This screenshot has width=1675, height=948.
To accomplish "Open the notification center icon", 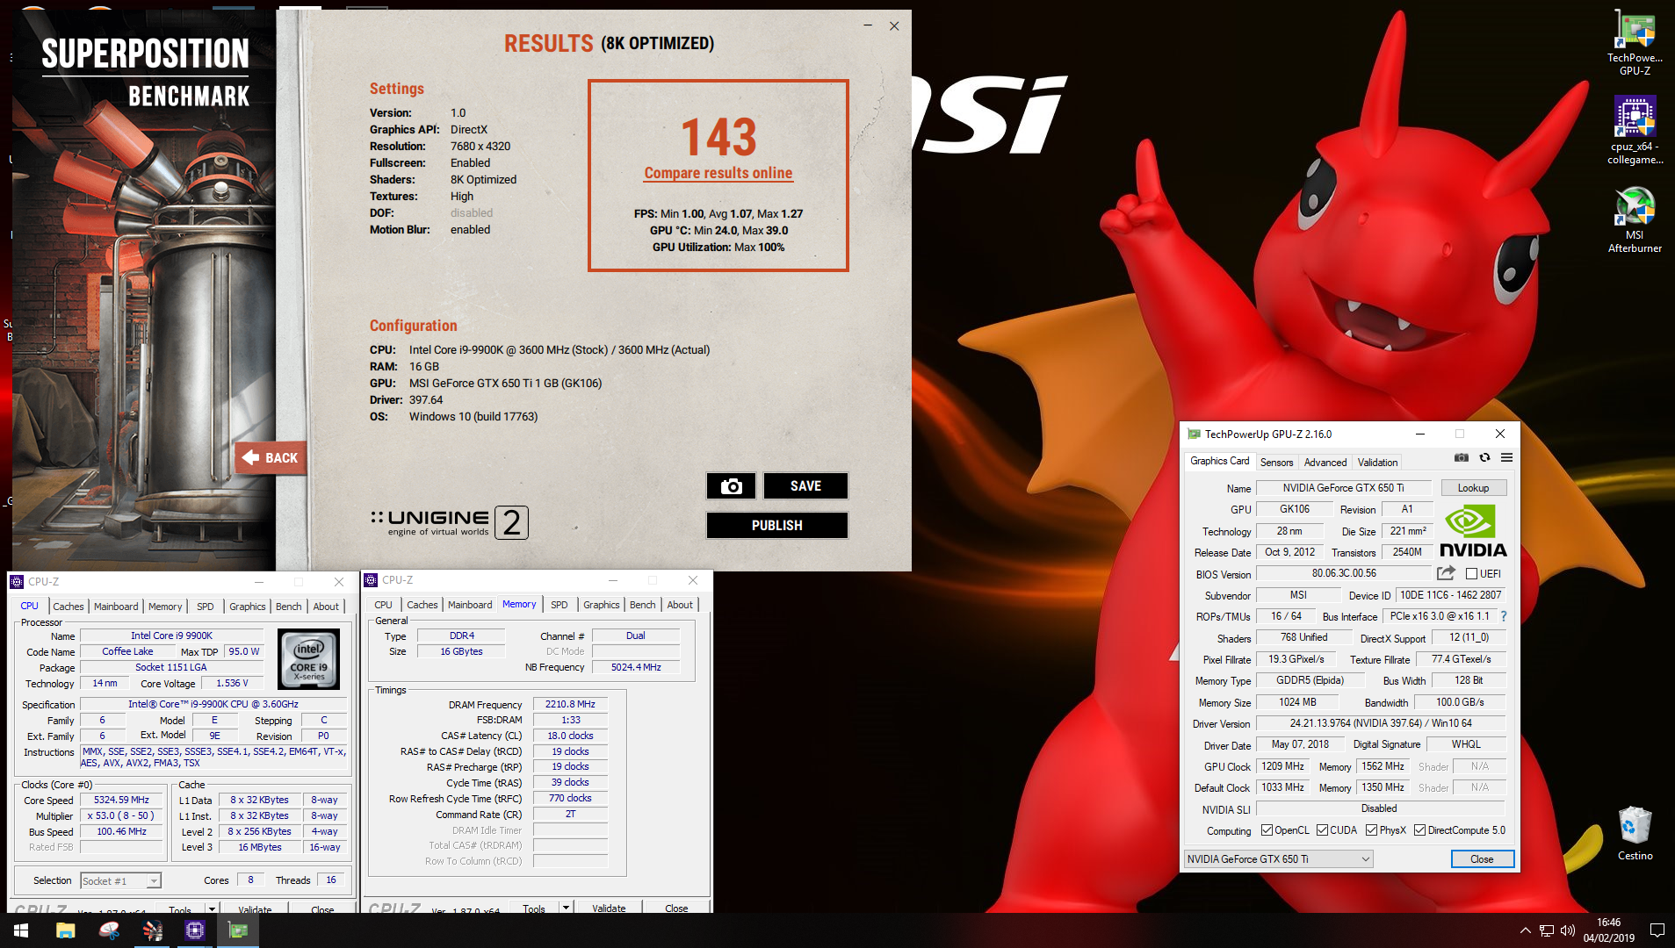I will tap(1657, 930).
